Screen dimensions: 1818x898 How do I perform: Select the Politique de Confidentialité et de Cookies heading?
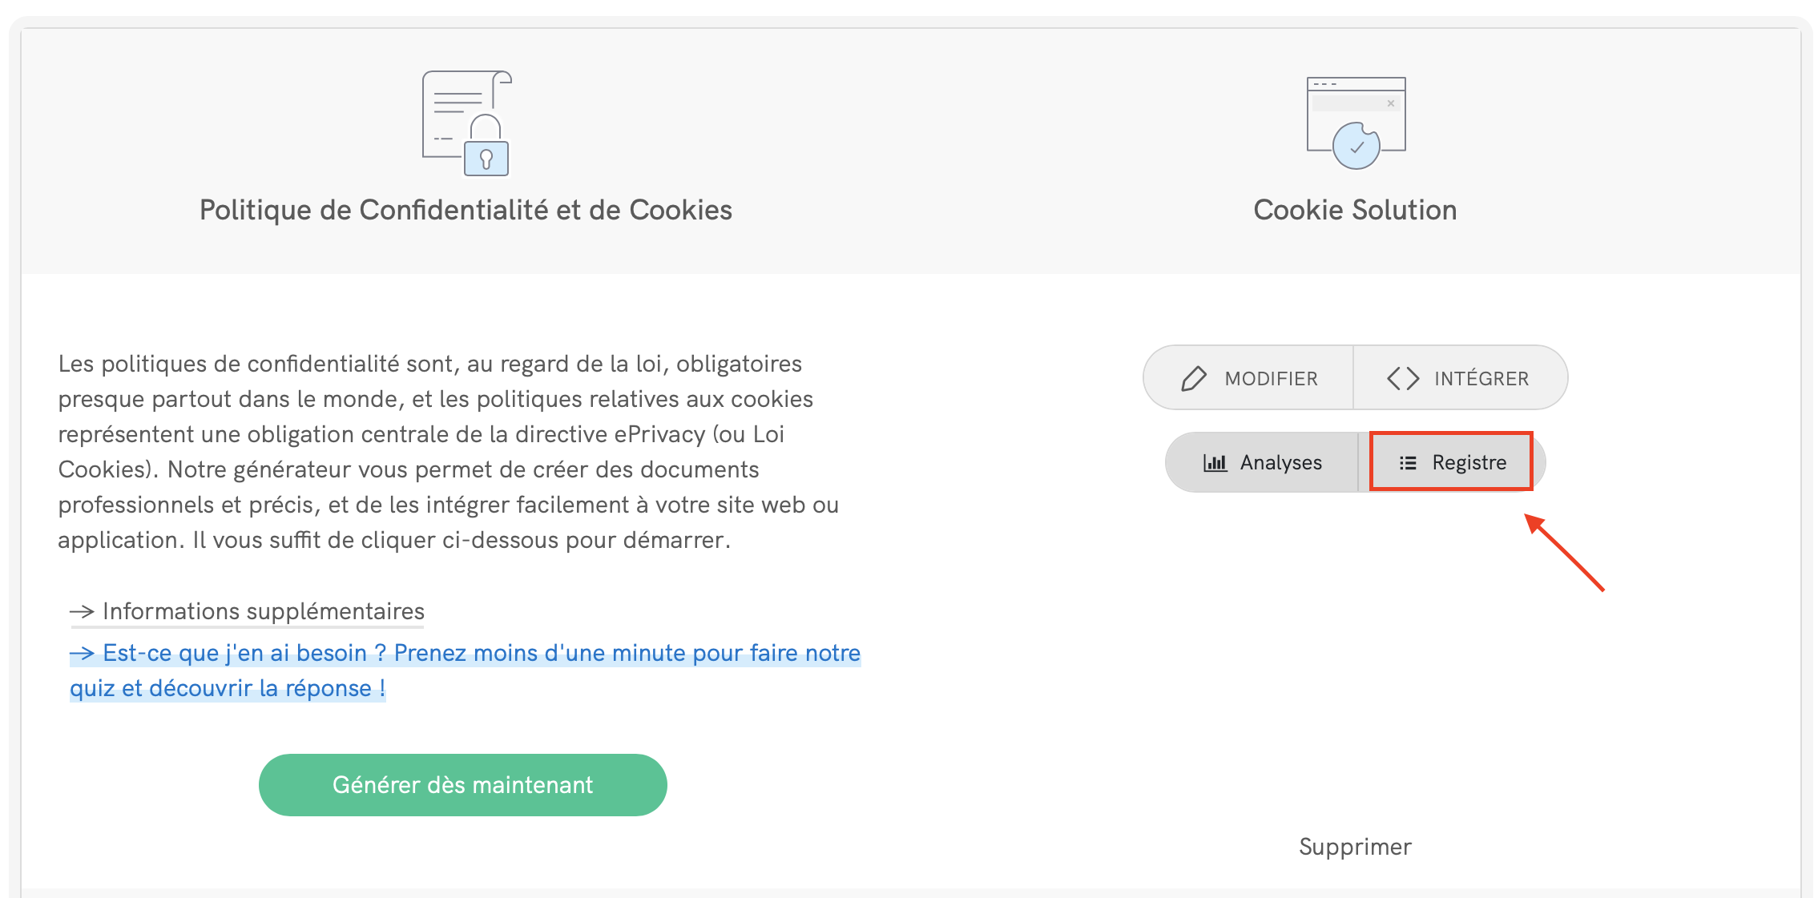tap(466, 210)
